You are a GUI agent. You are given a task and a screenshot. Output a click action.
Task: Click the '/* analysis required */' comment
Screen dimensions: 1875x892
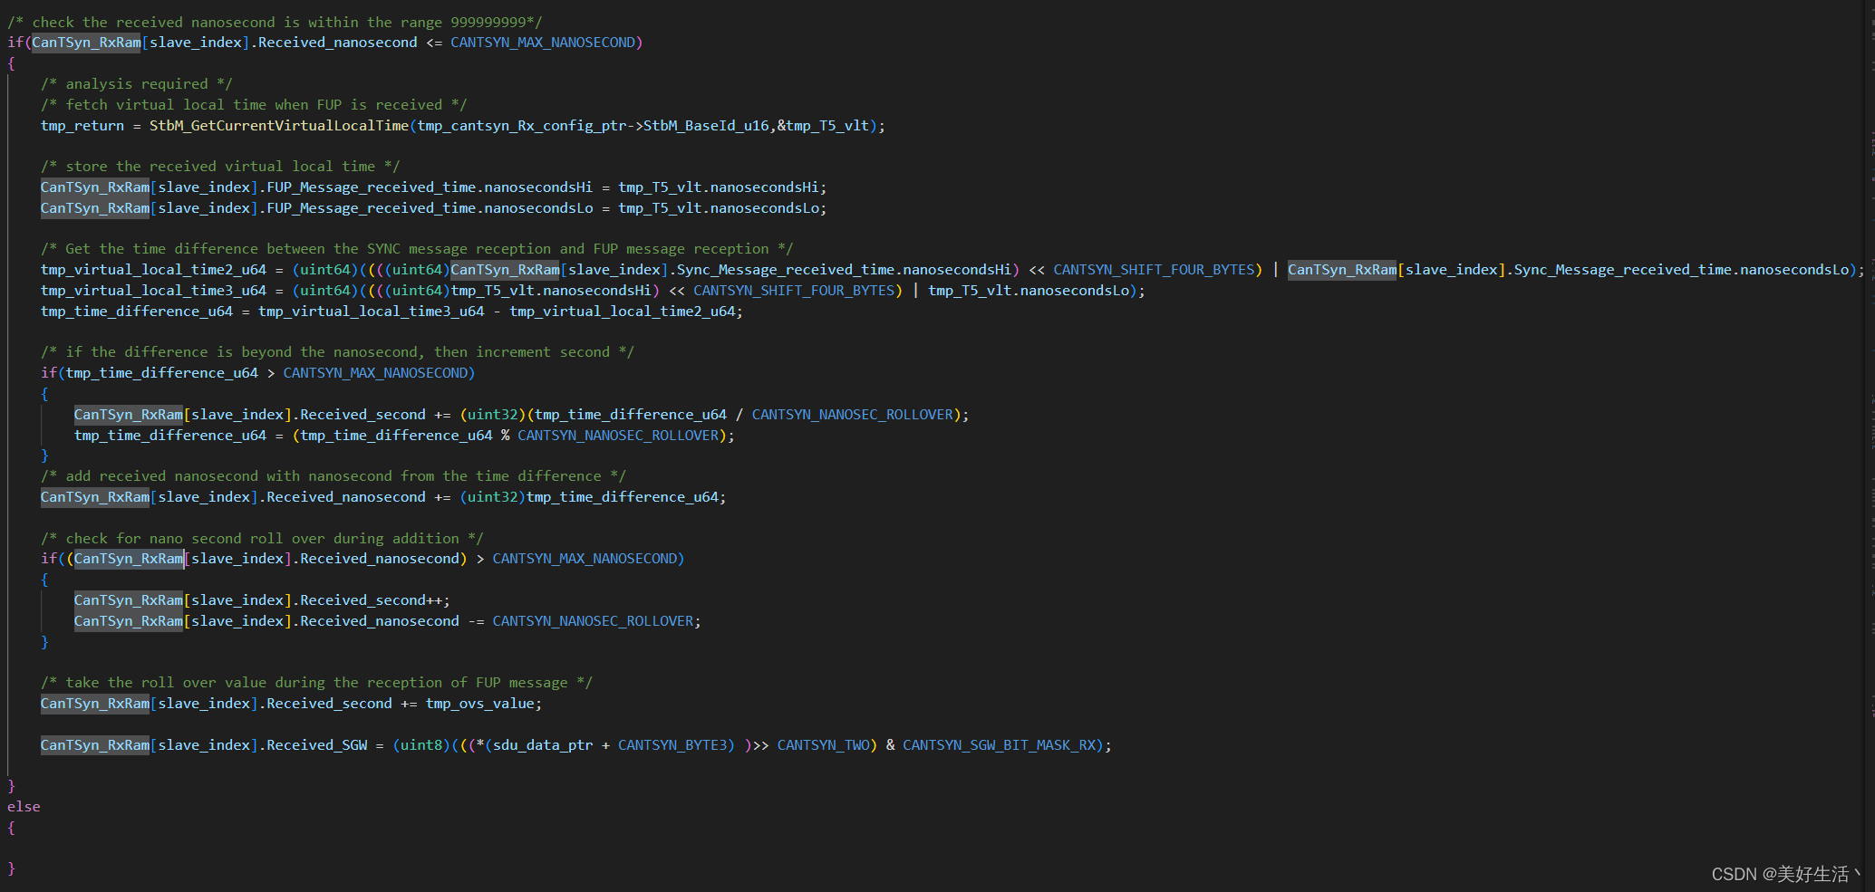click(136, 84)
